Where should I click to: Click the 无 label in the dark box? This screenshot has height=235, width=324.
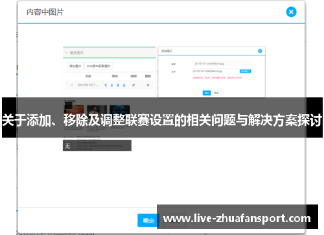click(67, 146)
